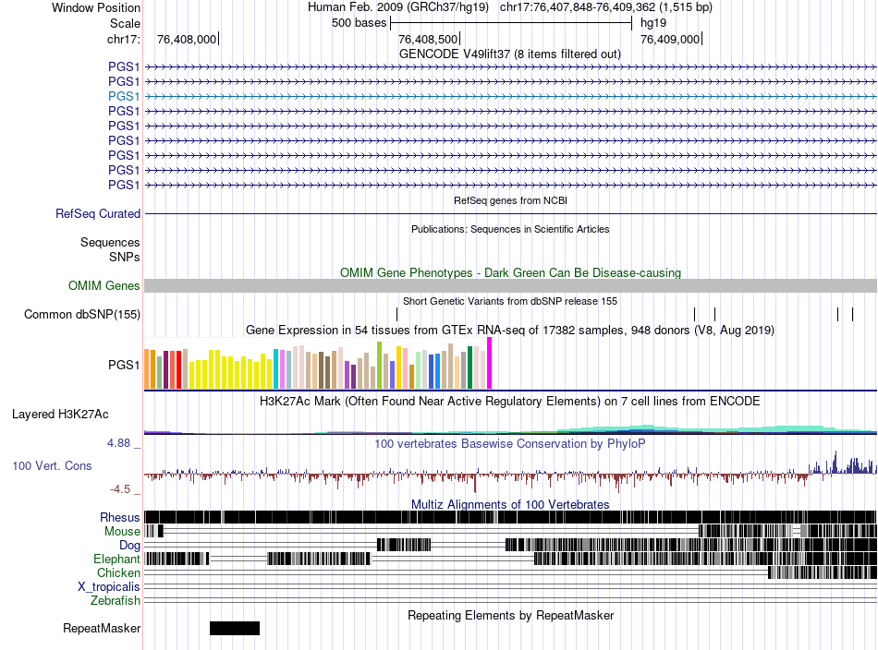Click the bright magenta bar in GTEx chart

pyautogui.click(x=490, y=363)
